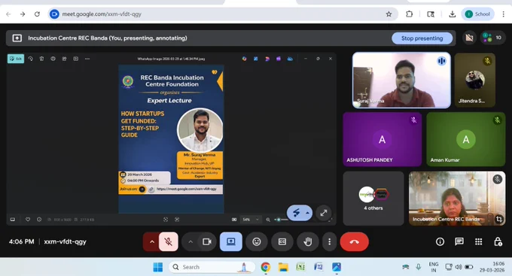Open the Photos app taskbar icon
The image size is (512, 276).
pyautogui.click(x=337, y=267)
